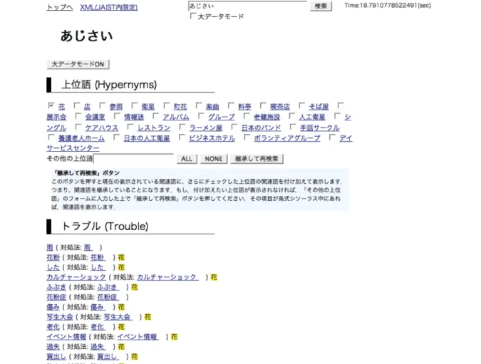481x364 pixels.
Task: Open the 人工衛星 link
Action: [x=312, y=117]
